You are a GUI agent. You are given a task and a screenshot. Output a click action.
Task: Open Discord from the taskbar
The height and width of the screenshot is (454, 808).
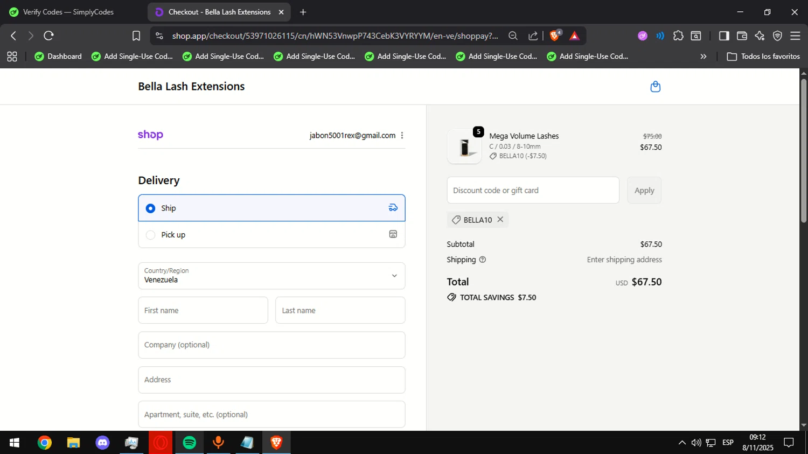click(102, 443)
